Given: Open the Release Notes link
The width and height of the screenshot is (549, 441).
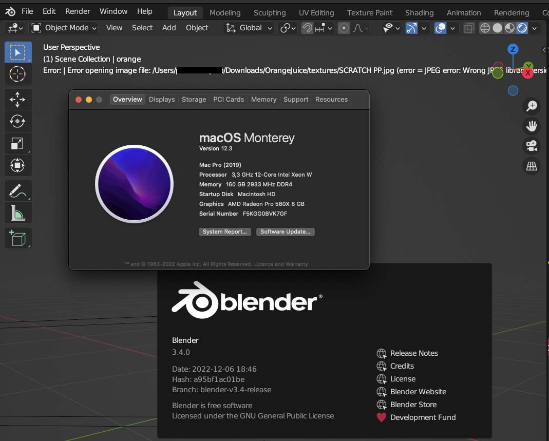Looking at the screenshot, I should [413, 353].
